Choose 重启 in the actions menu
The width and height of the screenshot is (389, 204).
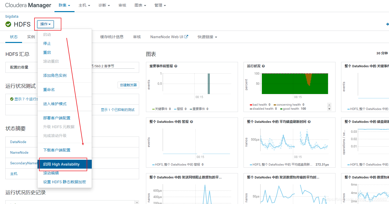(x=65, y=52)
